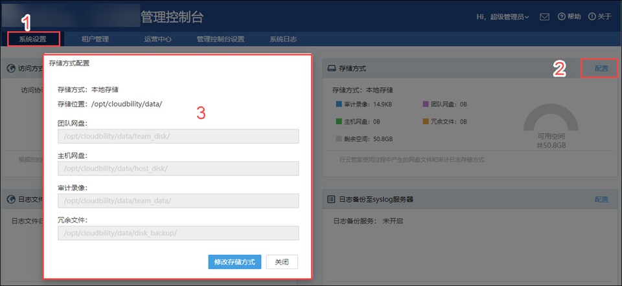
Task: Go to the 运营中心 tab
Action: (x=158, y=39)
